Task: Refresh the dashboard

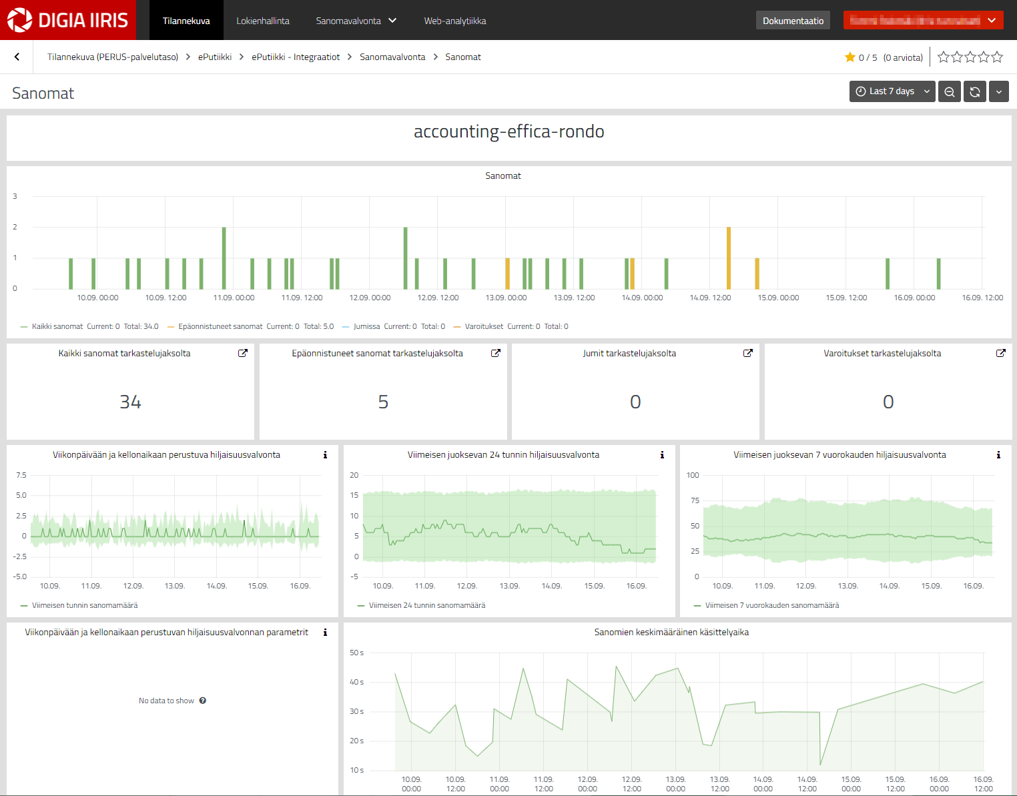Action: 975,91
